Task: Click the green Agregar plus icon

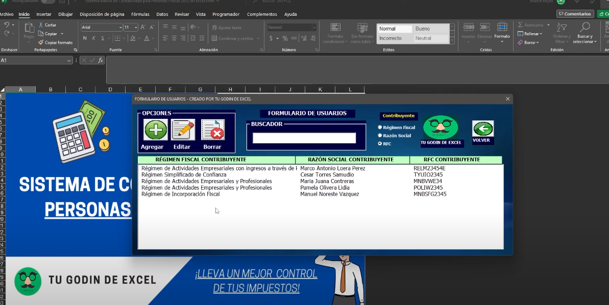Action: [x=156, y=130]
